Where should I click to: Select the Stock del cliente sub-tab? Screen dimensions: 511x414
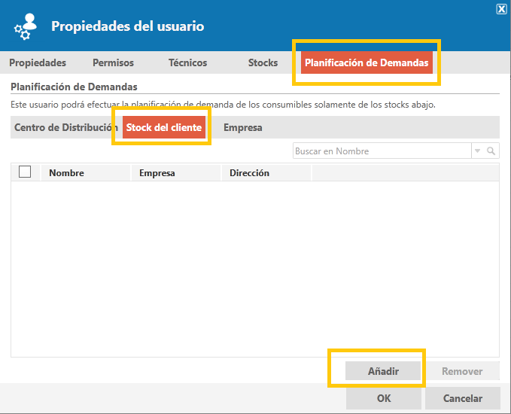pyautogui.click(x=164, y=127)
